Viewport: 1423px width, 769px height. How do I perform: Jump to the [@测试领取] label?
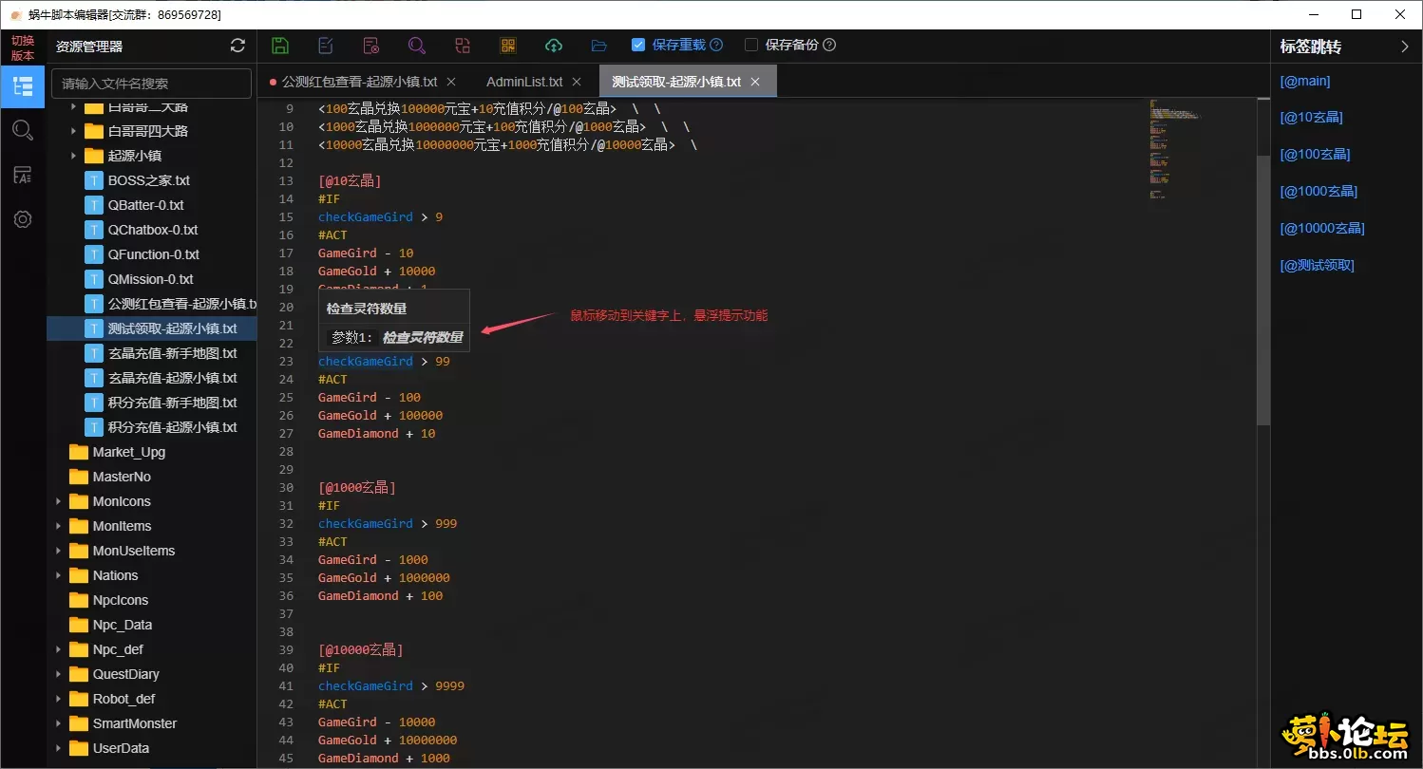pyautogui.click(x=1317, y=265)
